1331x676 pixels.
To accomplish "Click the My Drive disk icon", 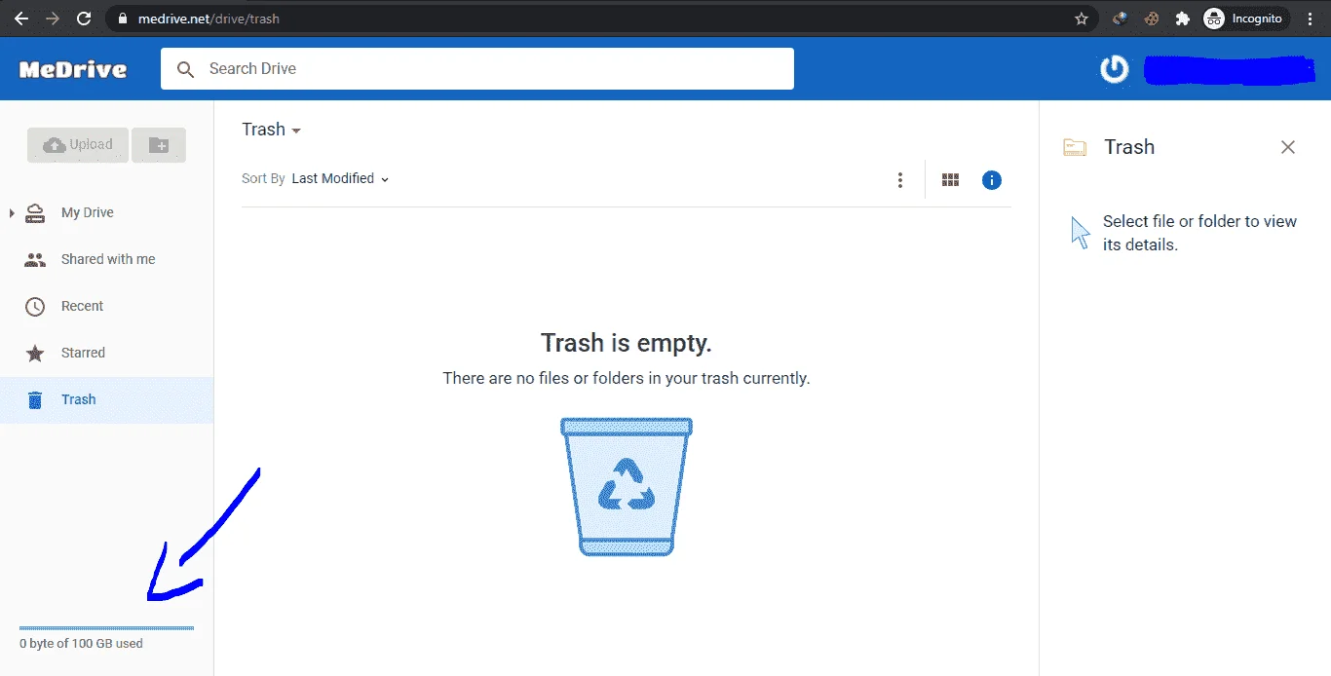I will [x=35, y=213].
